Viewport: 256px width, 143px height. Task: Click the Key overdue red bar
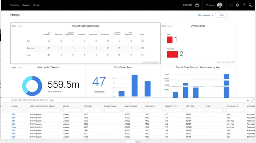click(170, 40)
